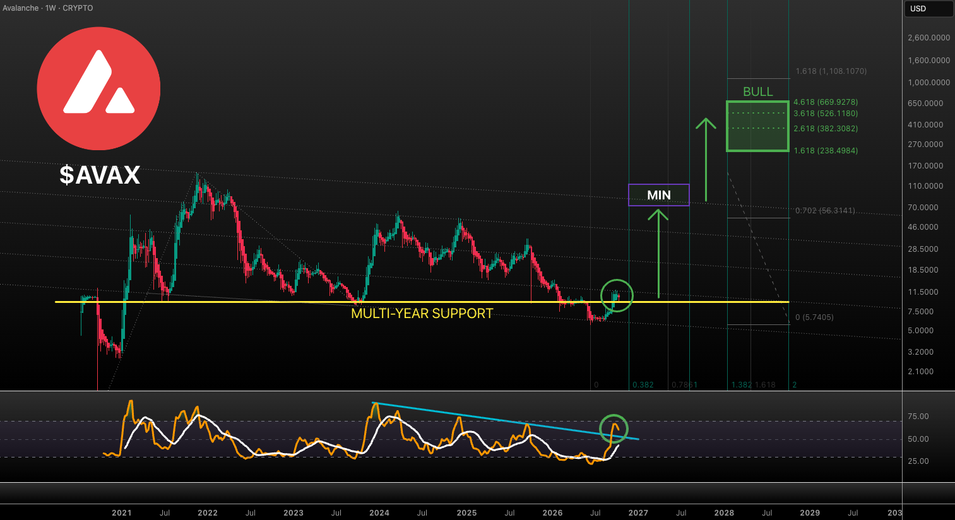Screen dimensions: 955x520
Task: Click the 7.5000 price axis label
Action: coord(921,312)
